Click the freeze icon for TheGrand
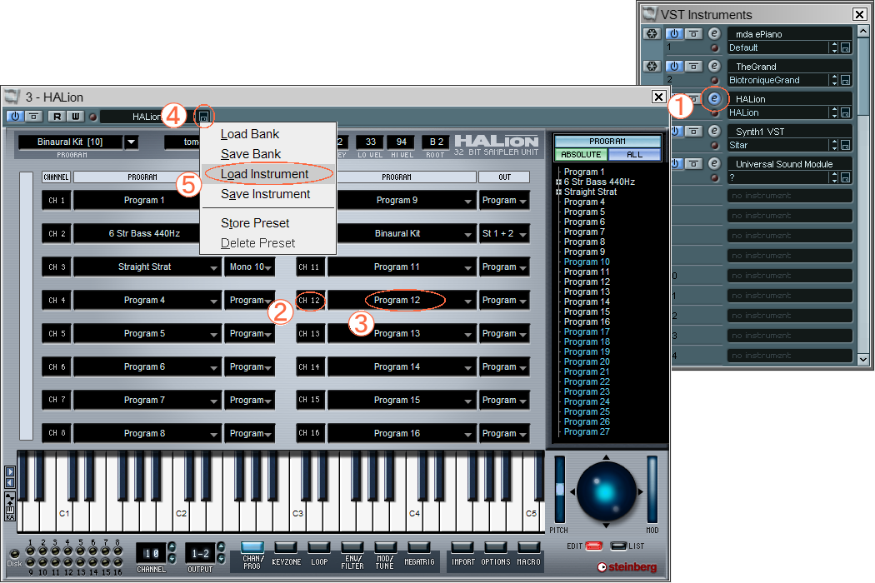Screen dimensions: 875x583 (x=652, y=67)
